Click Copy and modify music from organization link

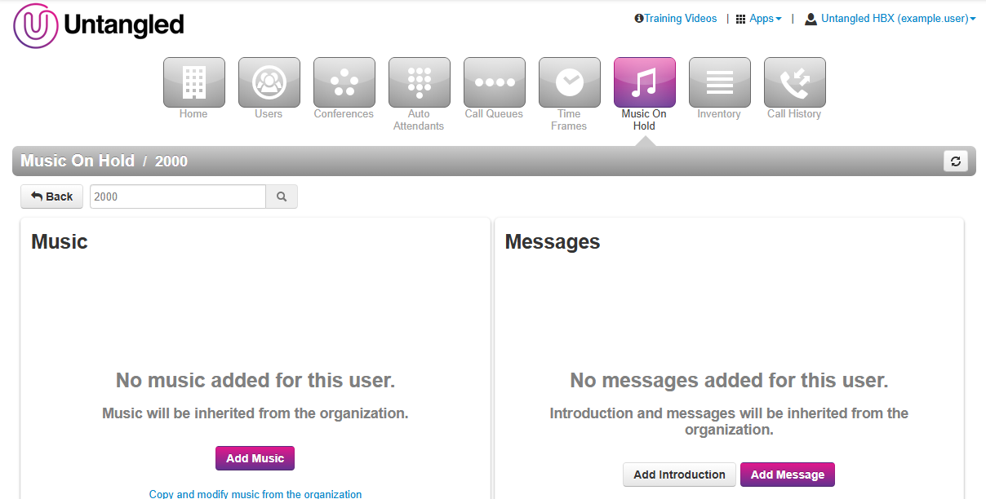click(x=255, y=493)
